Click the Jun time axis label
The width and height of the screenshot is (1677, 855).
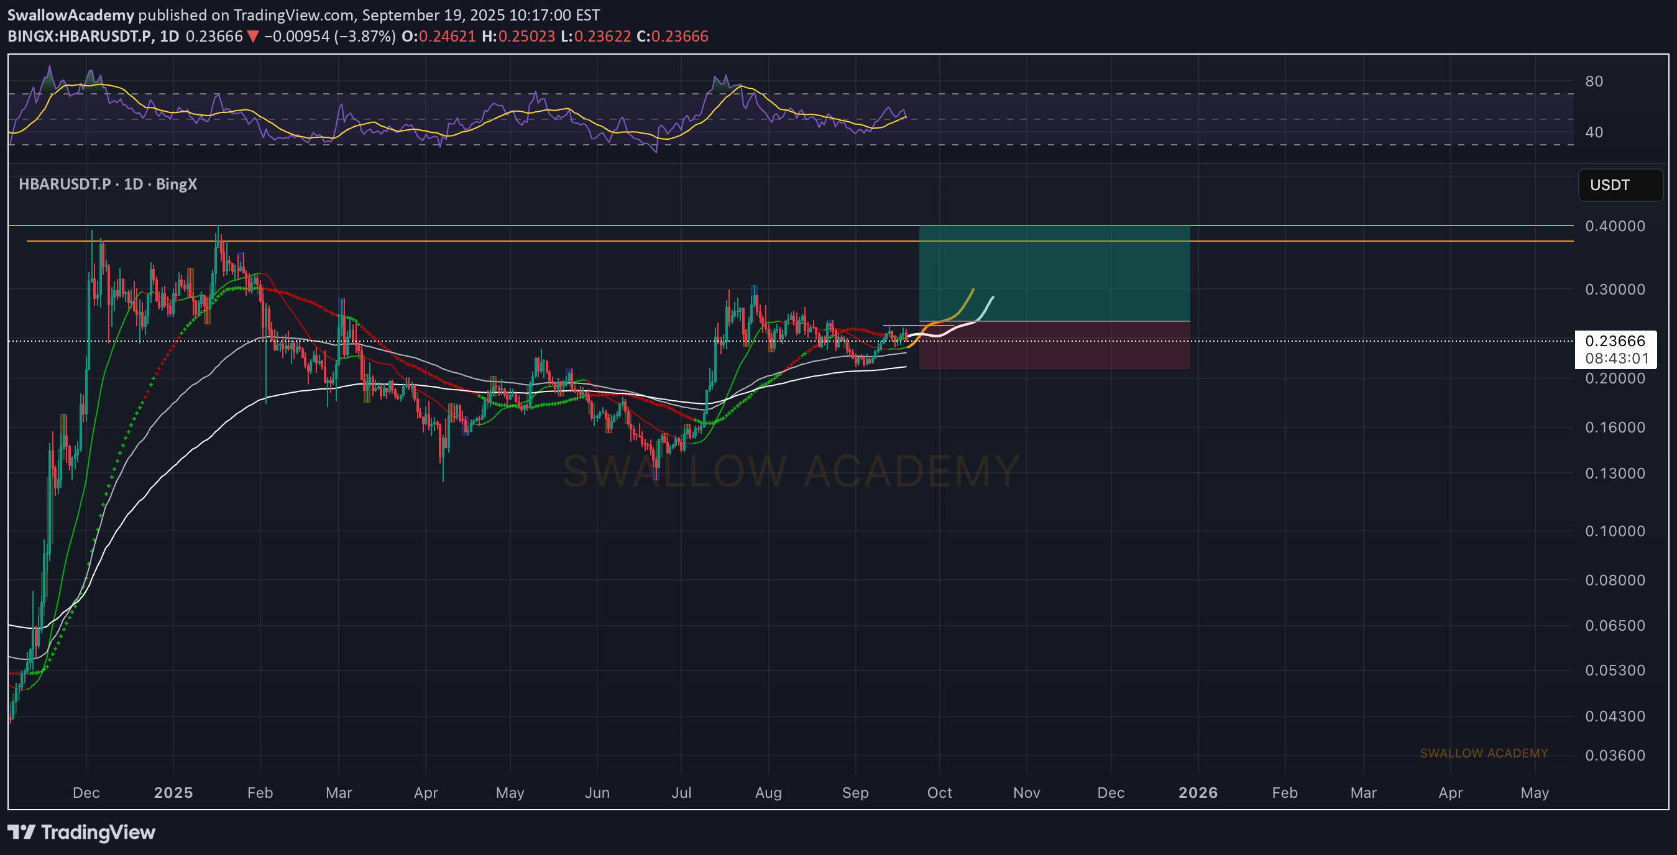tap(597, 792)
